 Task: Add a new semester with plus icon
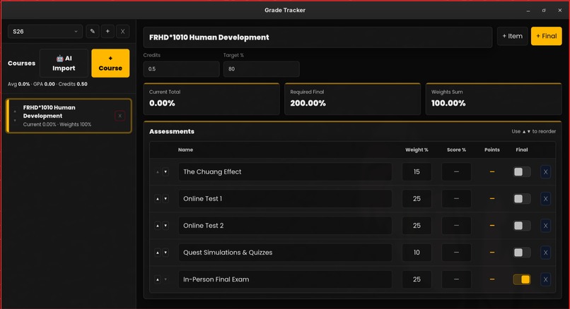(107, 32)
